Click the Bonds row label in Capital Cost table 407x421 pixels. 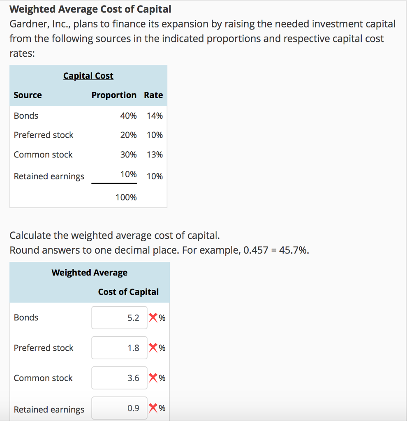(26, 116)
